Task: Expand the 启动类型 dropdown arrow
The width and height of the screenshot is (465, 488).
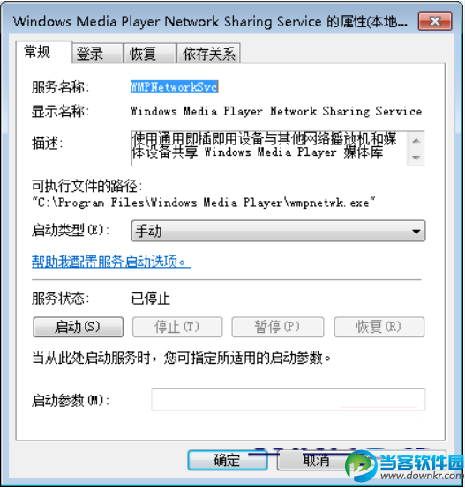Action: click(416, 232)
